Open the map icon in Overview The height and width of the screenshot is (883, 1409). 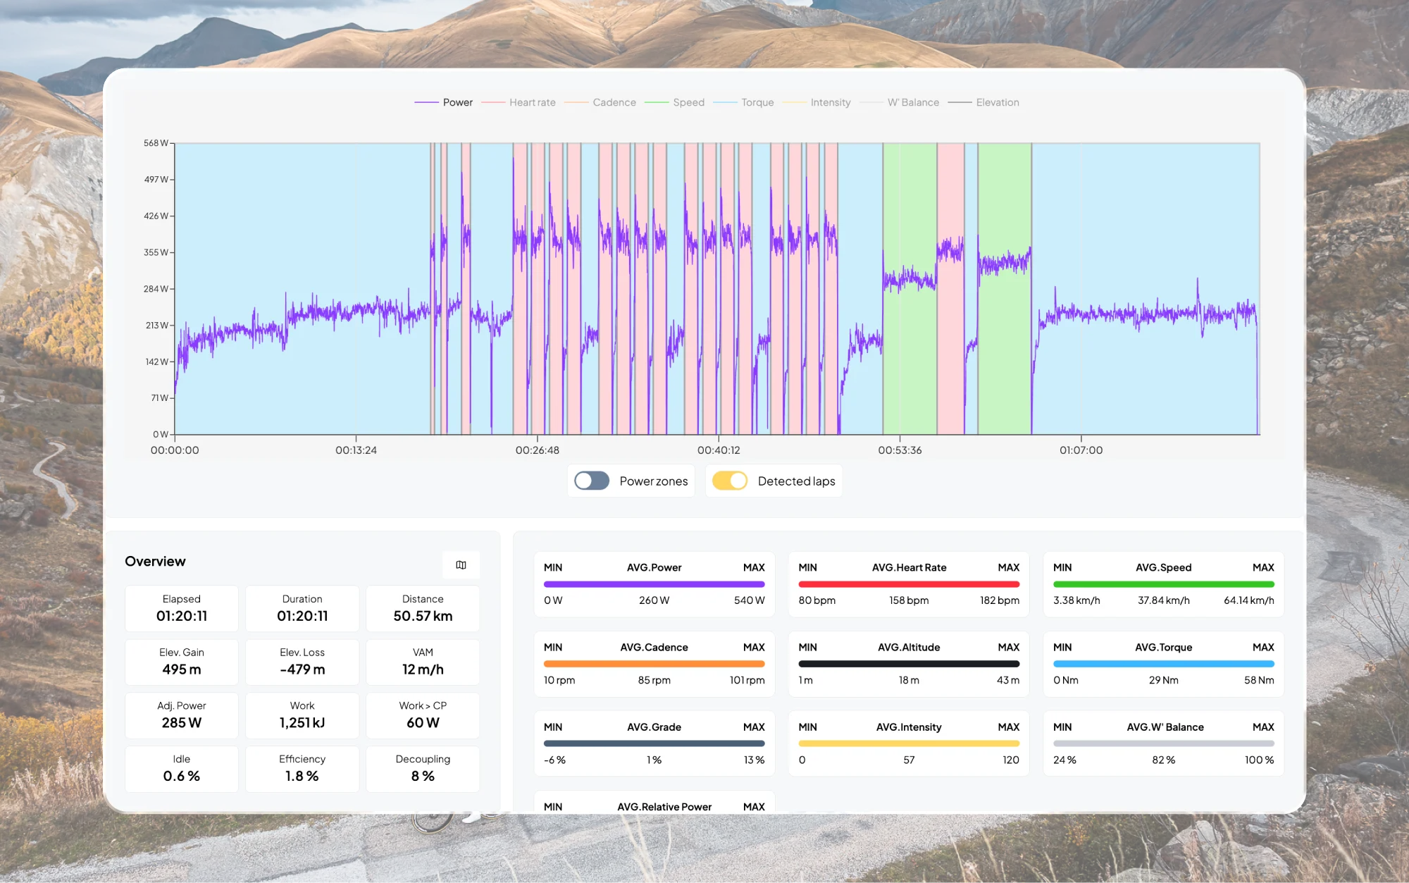point(461,564)
